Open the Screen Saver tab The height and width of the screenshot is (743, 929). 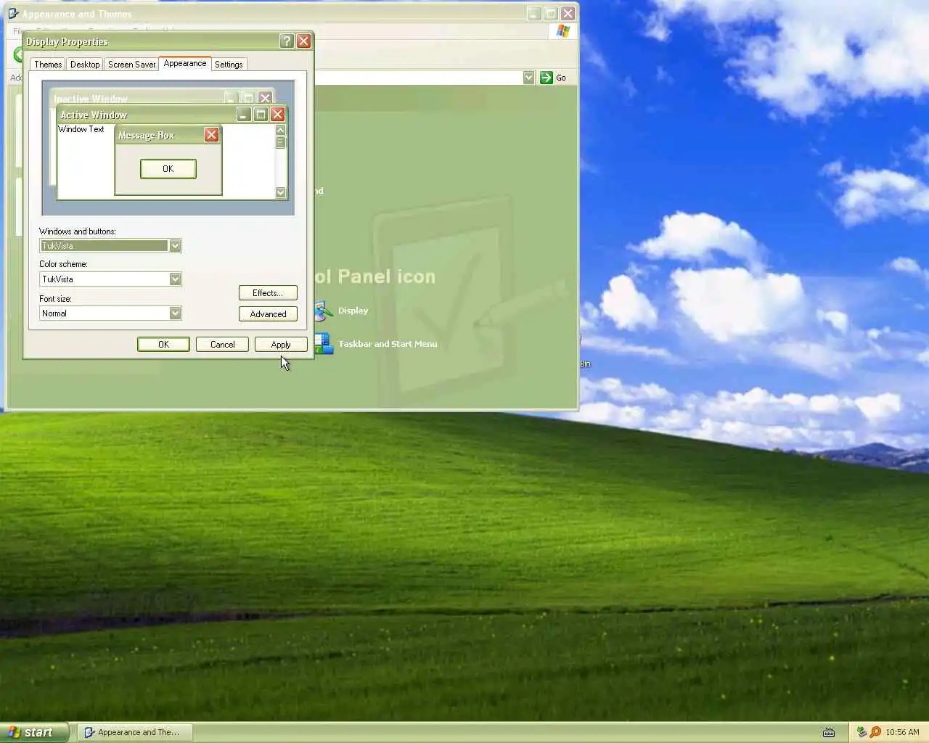point(131,65)
